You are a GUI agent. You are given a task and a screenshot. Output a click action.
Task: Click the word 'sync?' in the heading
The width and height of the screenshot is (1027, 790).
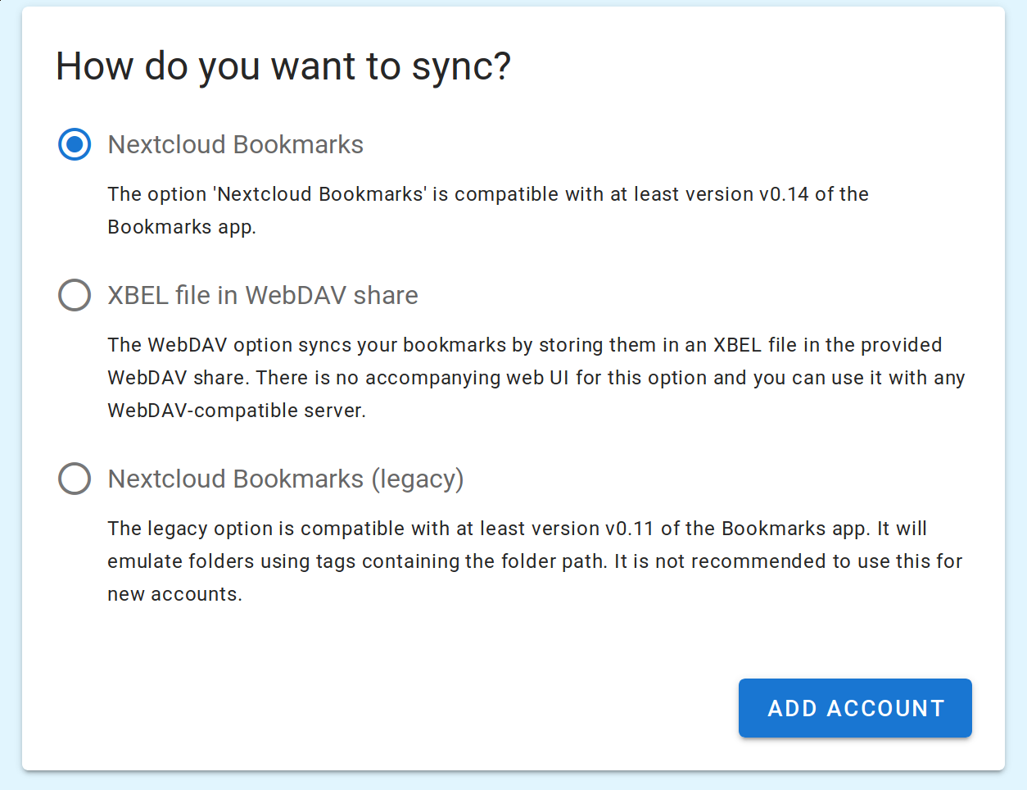click(x=460, y=66)
